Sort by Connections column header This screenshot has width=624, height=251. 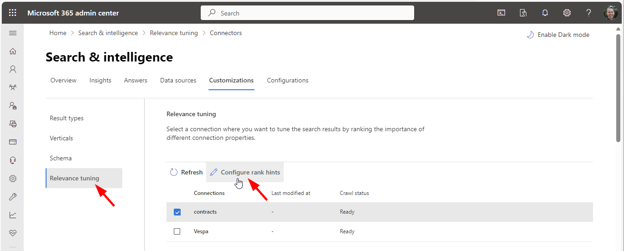(209, 193)
